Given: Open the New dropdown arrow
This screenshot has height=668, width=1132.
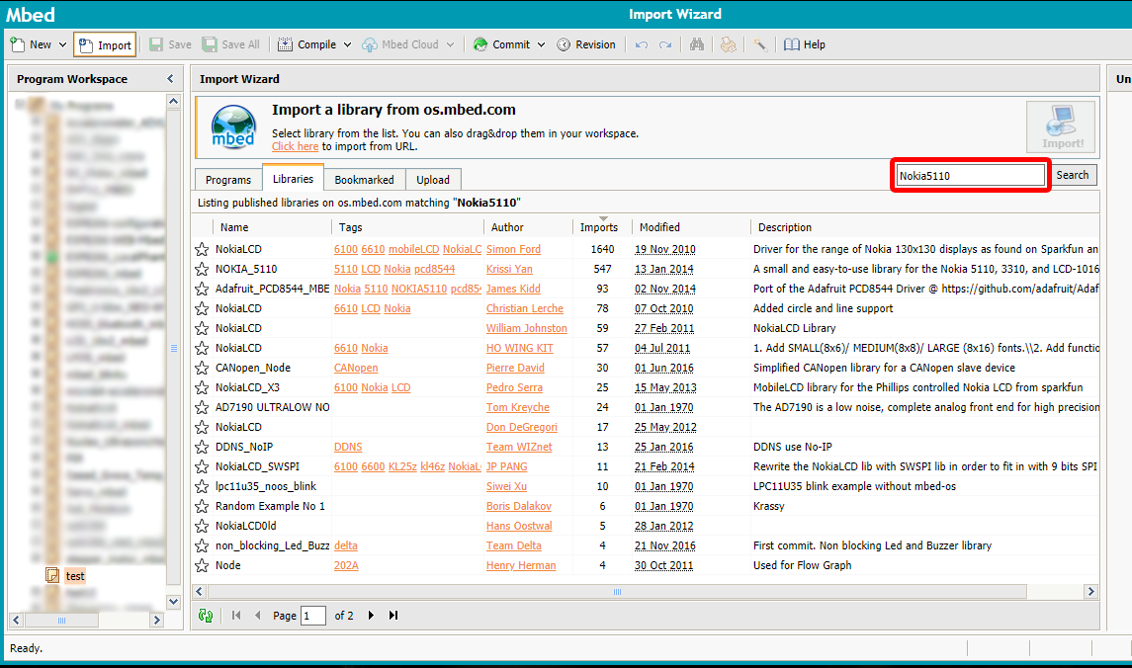Looking at the screenshot, I should pyautogui.click(x=62, y=44).
